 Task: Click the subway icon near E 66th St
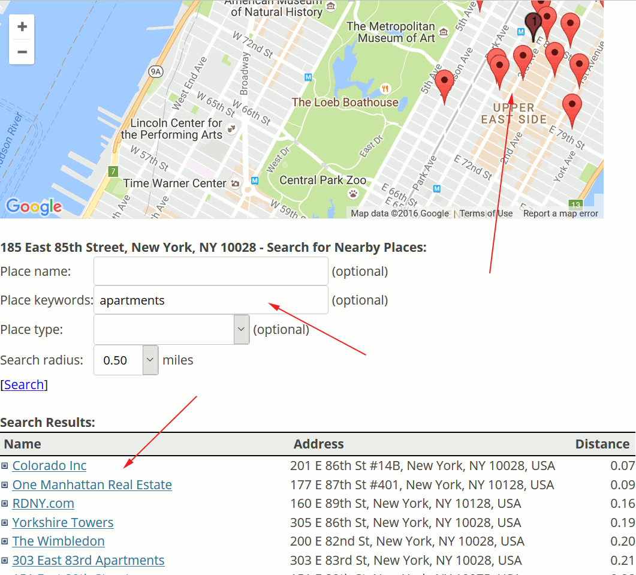437,188
